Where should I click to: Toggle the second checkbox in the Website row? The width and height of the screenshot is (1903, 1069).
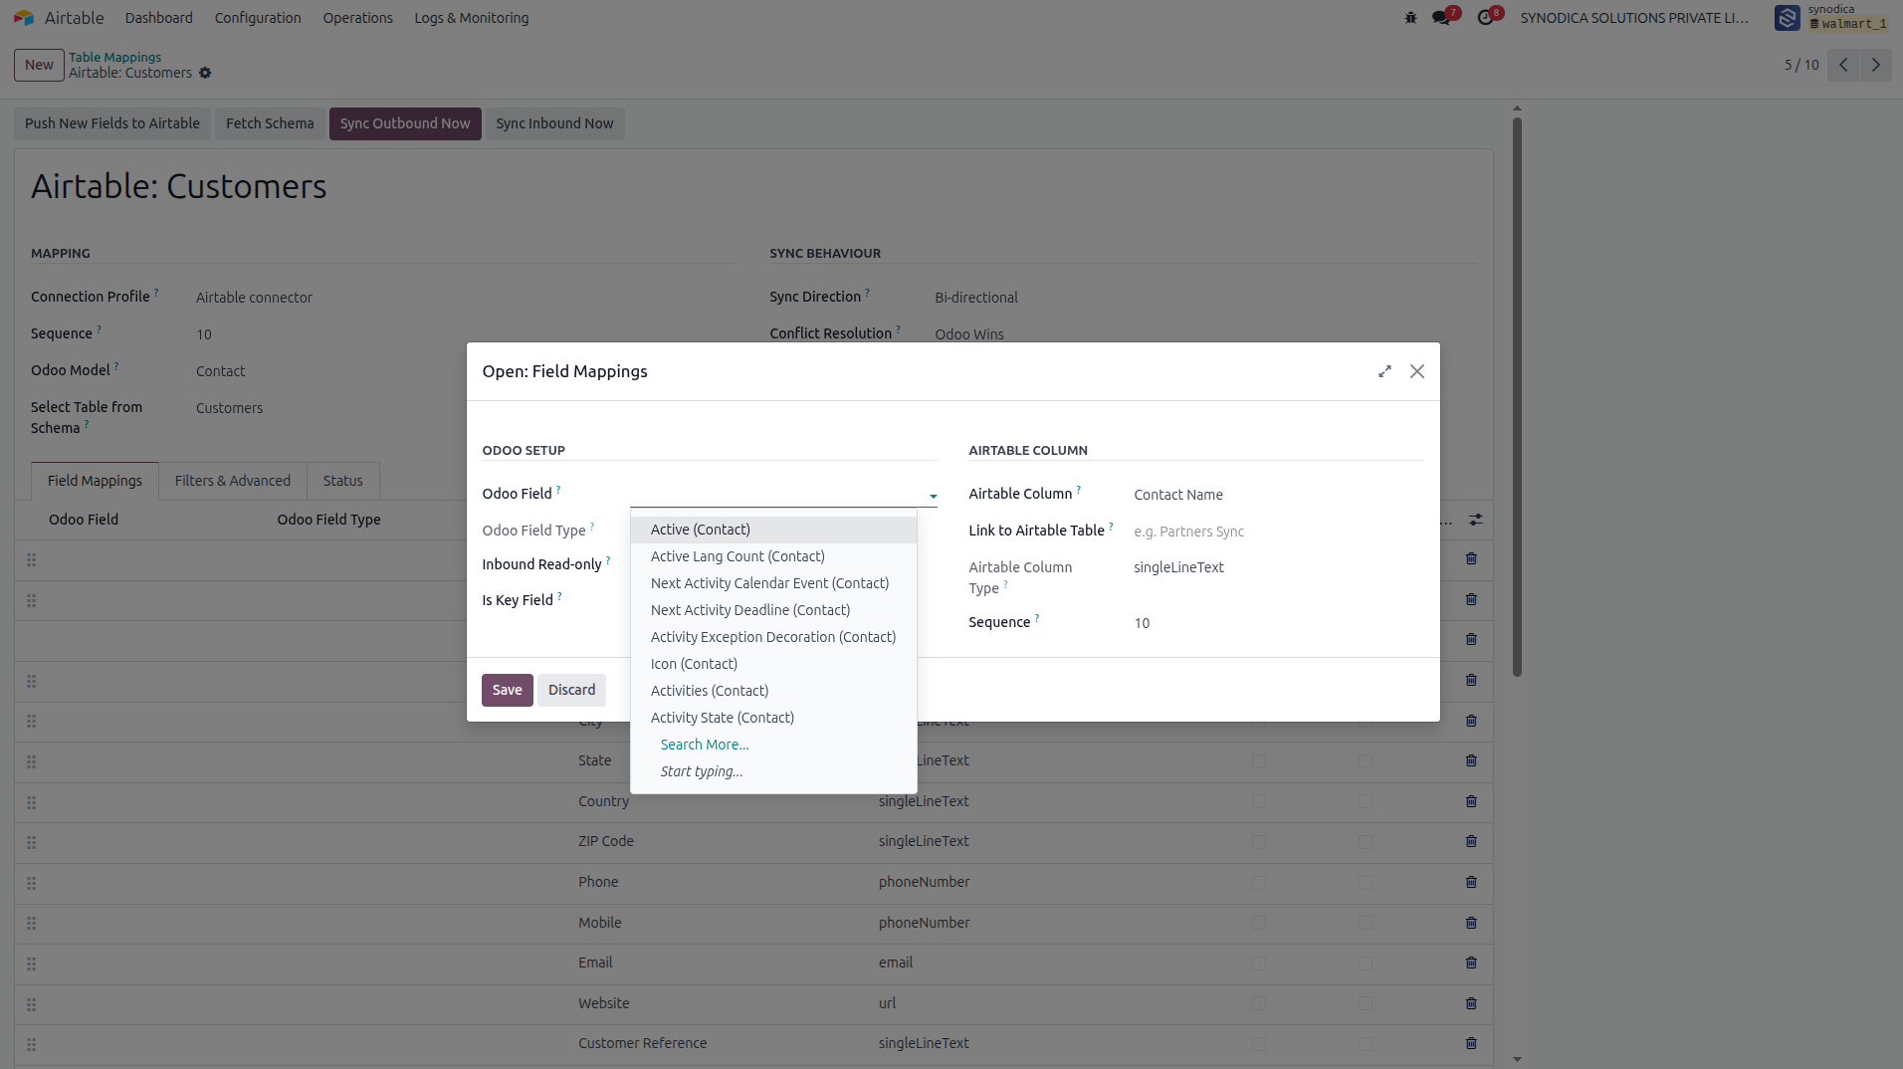[x=1366, y=1003]
